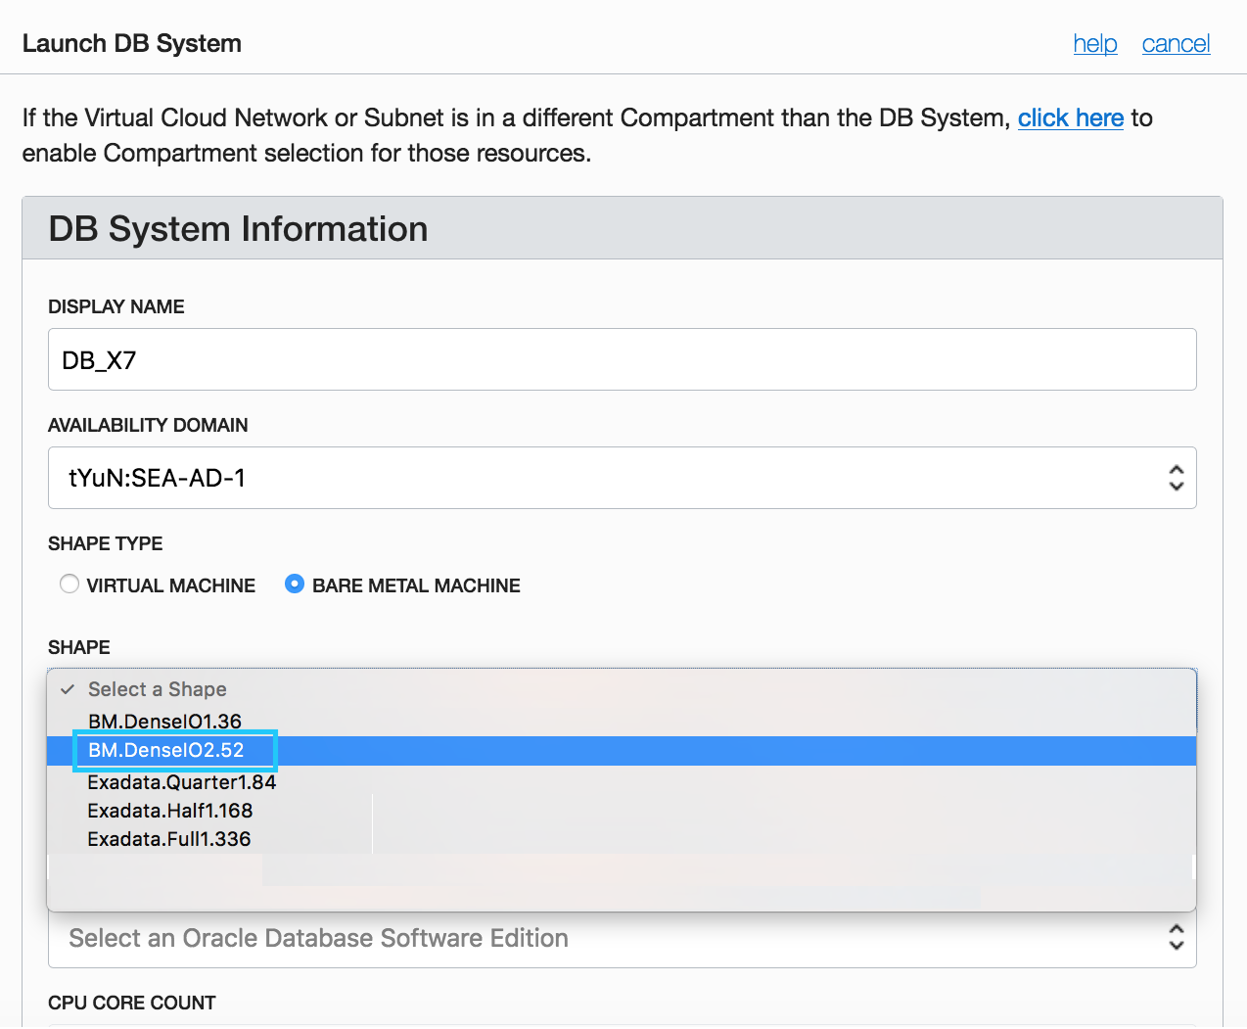
Task: Click the Software Edition up-down arrows
Action: (1176, 938)
